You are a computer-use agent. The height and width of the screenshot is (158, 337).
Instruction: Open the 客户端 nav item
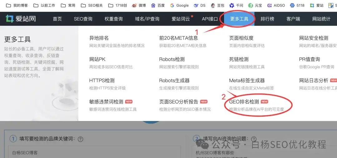293,19
